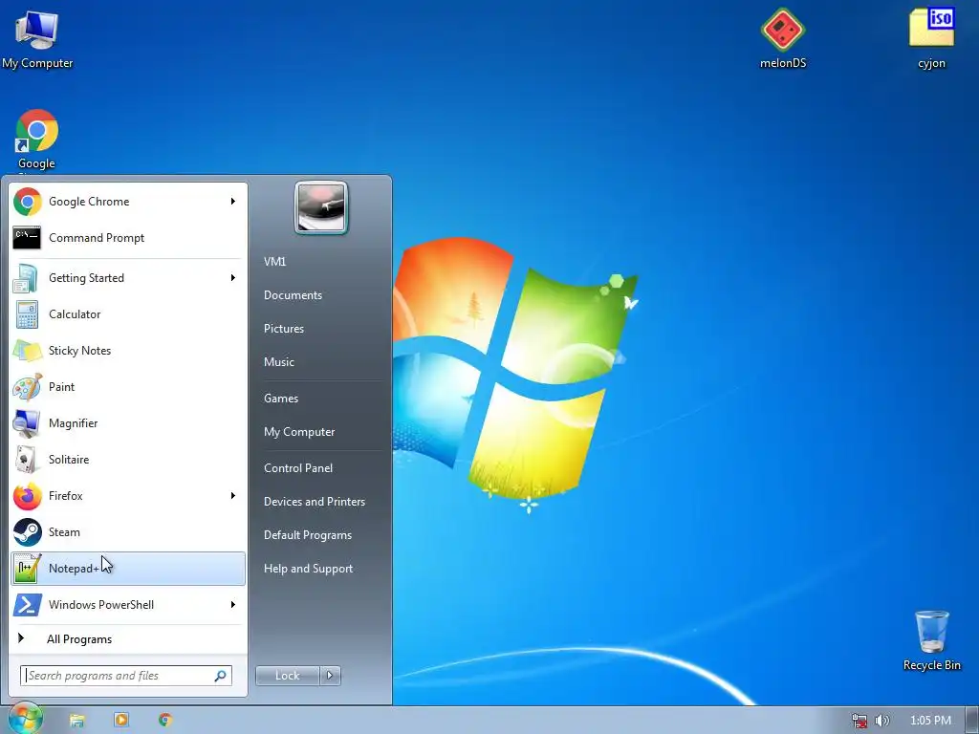The width and height of the screenshot is (979, 734).
Task: Open shutdown options arrow next to Lock
Action: (330, 676)
